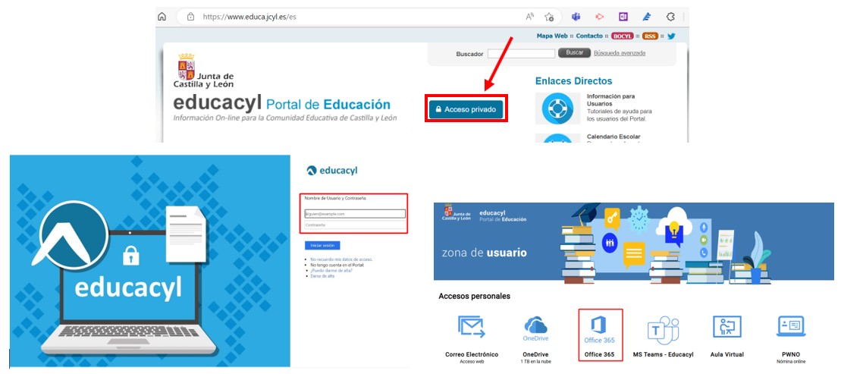Open browser extensions puzzle icon
The image size is (841, 374).
tap(670, 17)
